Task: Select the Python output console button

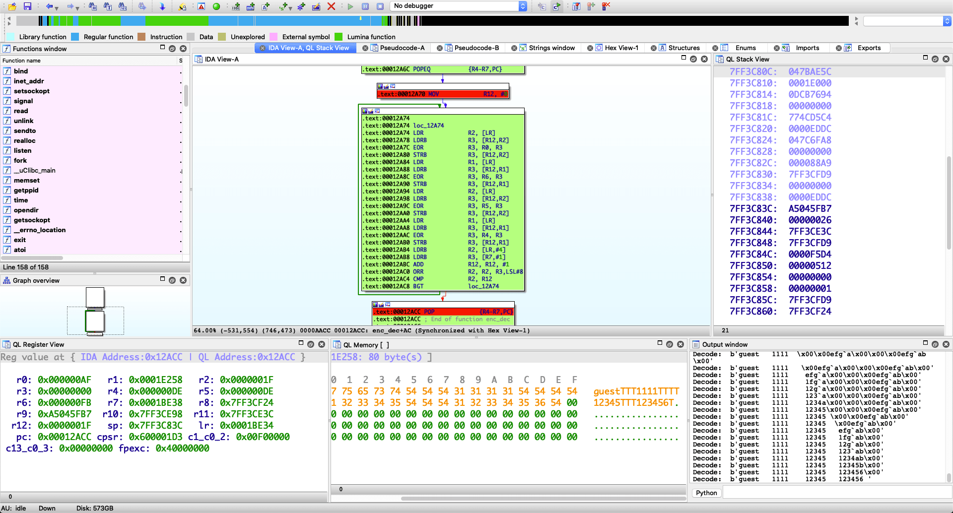Action: pos(706,493)
